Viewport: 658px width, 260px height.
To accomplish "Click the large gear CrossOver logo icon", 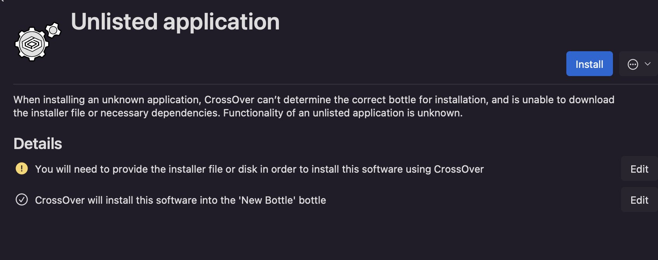I will click(32, 44).
